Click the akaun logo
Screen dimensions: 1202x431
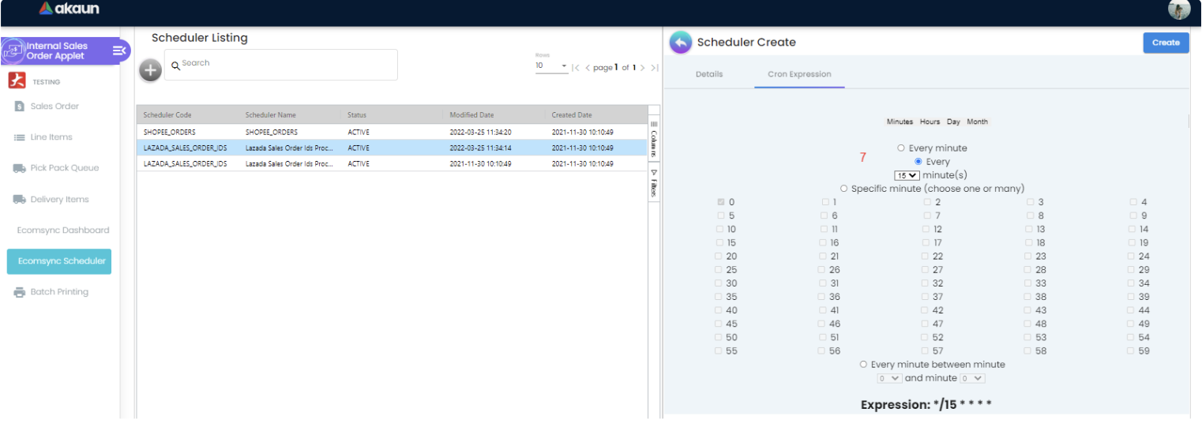click(69, 9)
